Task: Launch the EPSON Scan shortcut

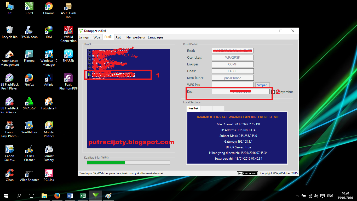Action: pyautogui.click(x=29, y=32)
